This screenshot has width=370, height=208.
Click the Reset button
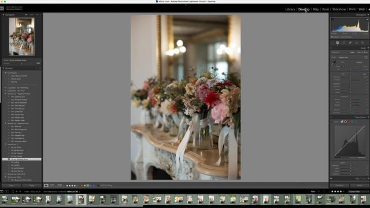[x=360, y=185]
